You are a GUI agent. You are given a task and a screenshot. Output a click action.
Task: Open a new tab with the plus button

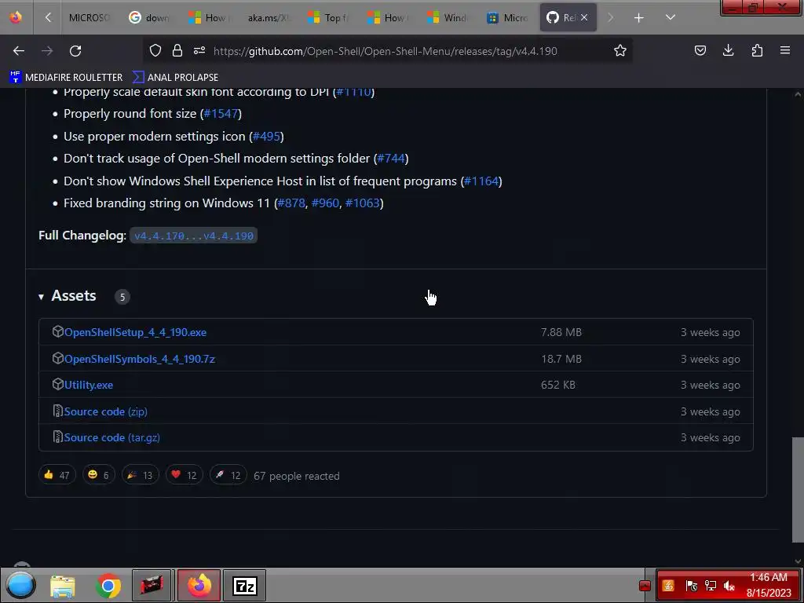[x=638, y=18]
